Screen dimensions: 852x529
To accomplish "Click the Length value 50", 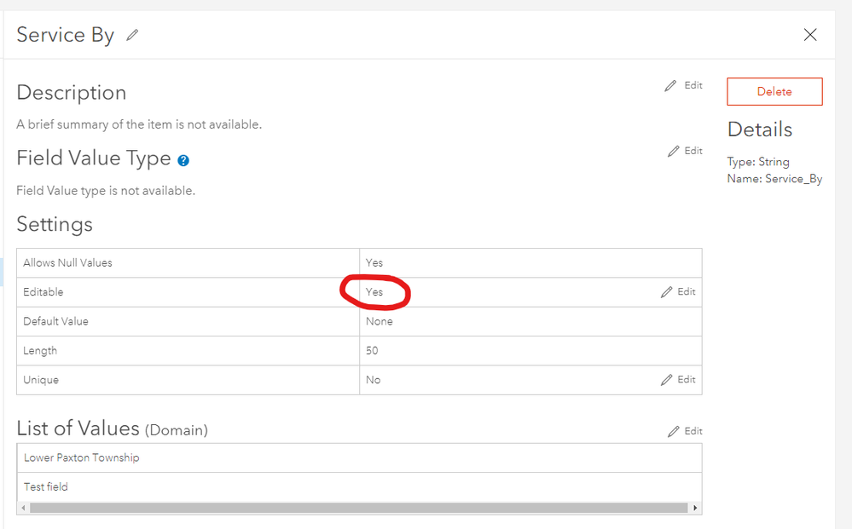I will coord(372,351).
